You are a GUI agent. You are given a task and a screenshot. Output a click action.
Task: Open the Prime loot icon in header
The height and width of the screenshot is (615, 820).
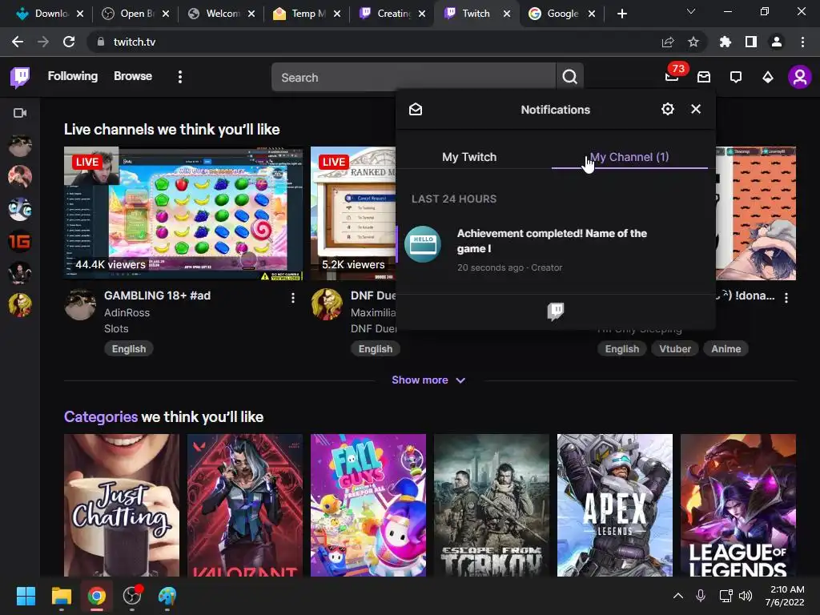point(704,78)
